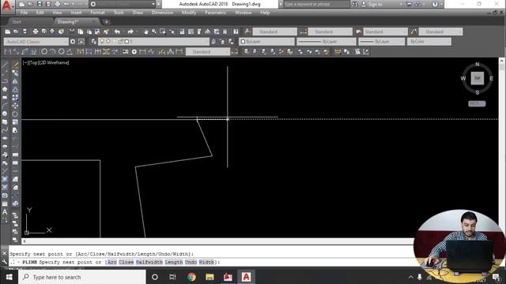
Task: Click the layer 0 color square
Action: click(x=126, y=42)
